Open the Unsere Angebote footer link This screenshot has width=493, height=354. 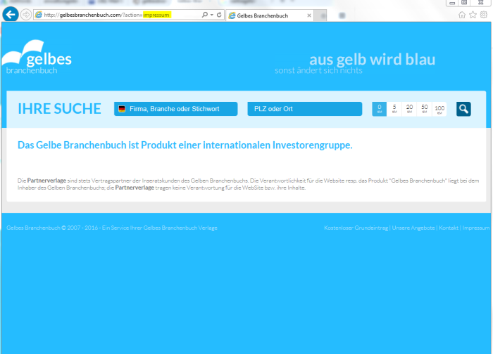[x=413, y=228]
